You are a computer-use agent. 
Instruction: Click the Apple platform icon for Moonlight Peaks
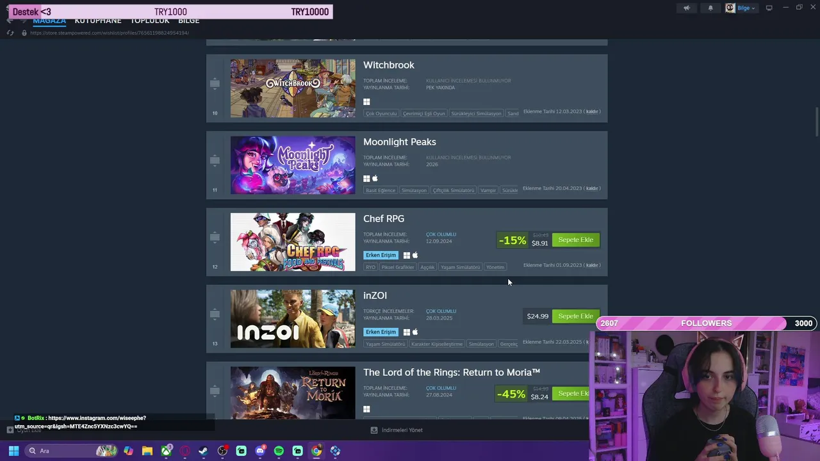click(375, 179)
